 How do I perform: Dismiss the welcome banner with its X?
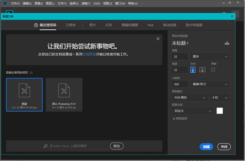(x=158, y=38)
